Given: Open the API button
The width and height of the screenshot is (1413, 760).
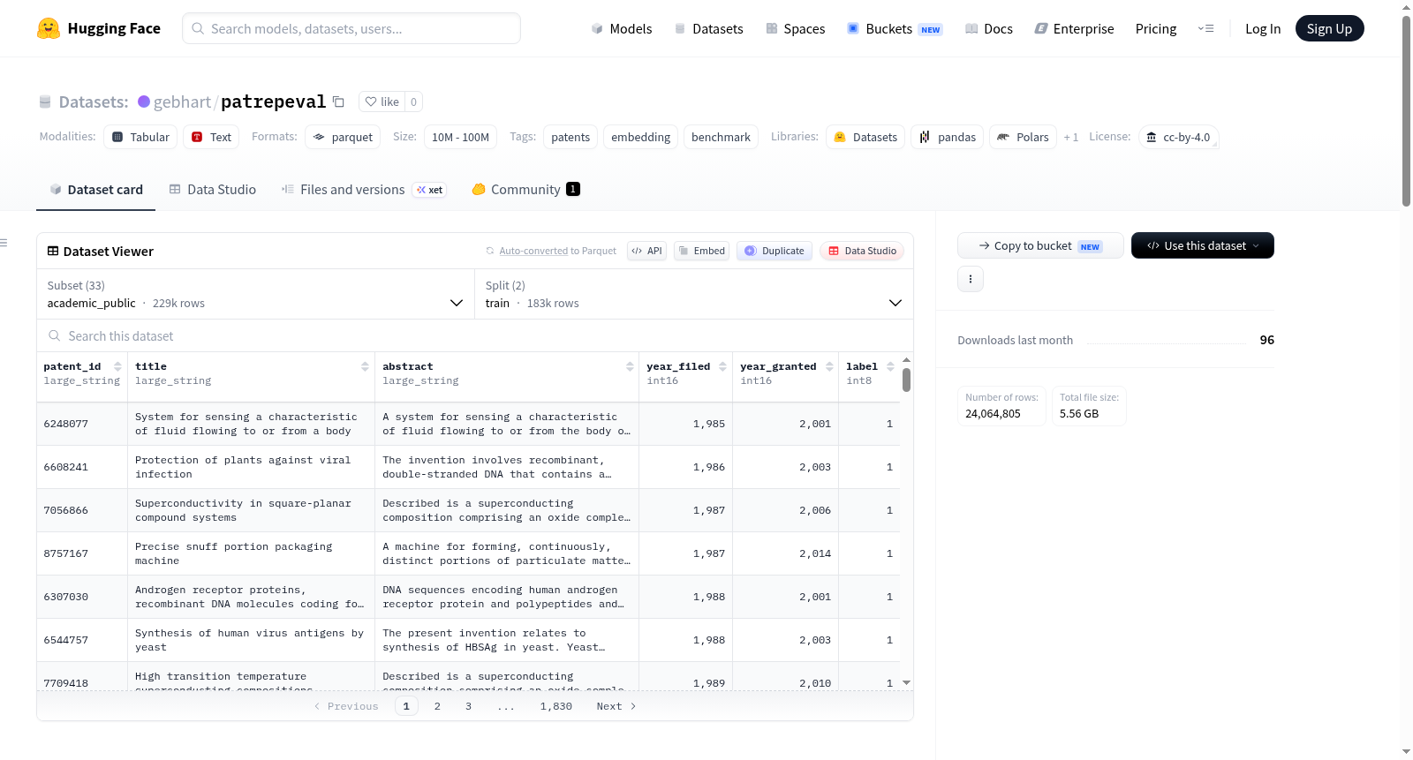Looking at the screenshot, I should point(646,251).
